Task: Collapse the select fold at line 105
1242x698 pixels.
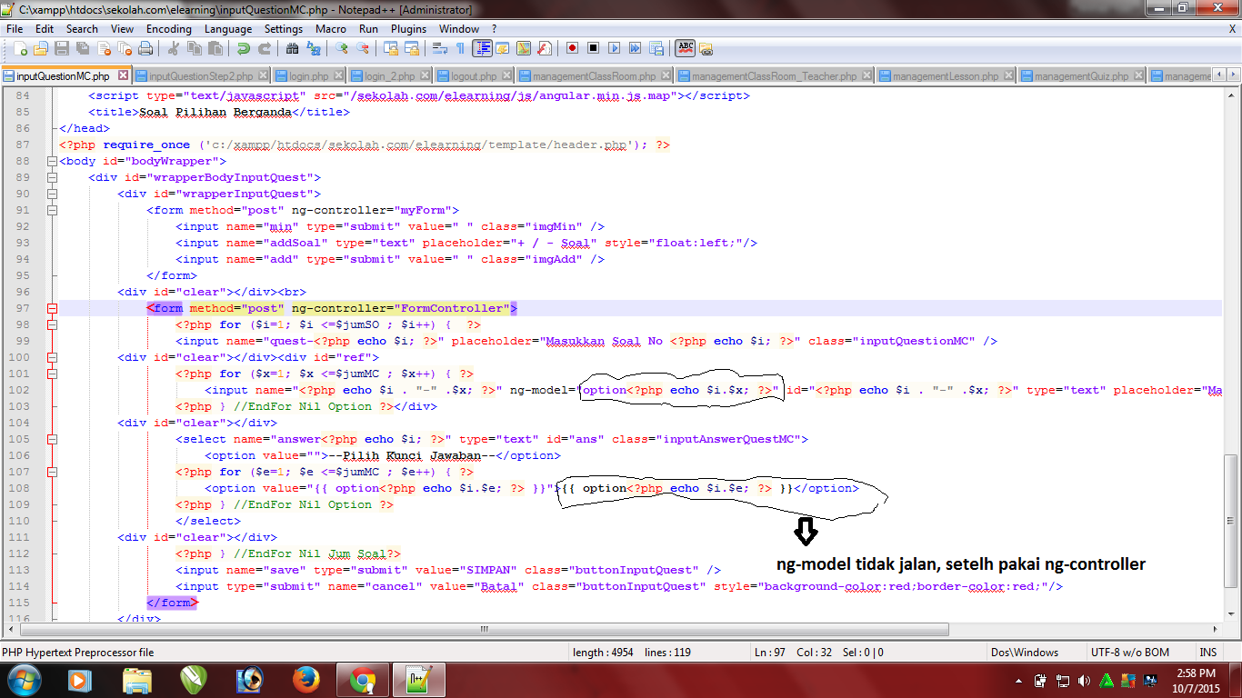Action: (x=52, y=439)
